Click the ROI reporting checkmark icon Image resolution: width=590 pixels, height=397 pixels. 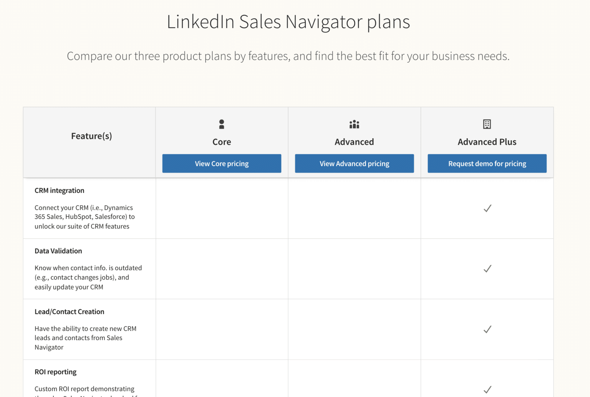coord(487,389)
